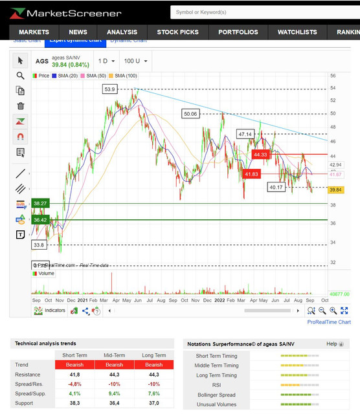360x414 pixels.
Task: Open the 1 D timeframe dropdown
Action: coord(106,61)
